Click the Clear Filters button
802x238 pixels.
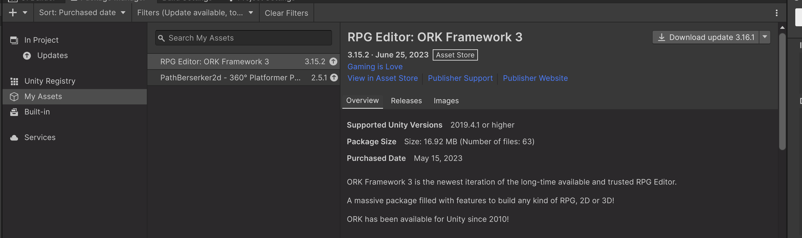coord(286,13)
